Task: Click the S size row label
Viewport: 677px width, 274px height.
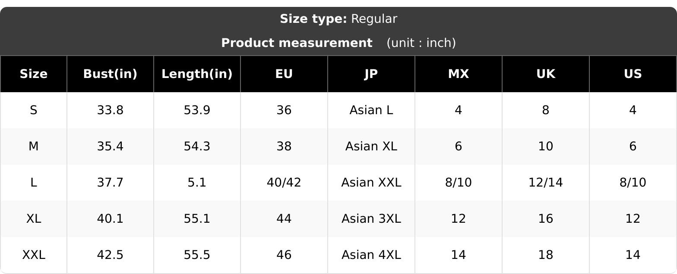Action: [34, 110]
